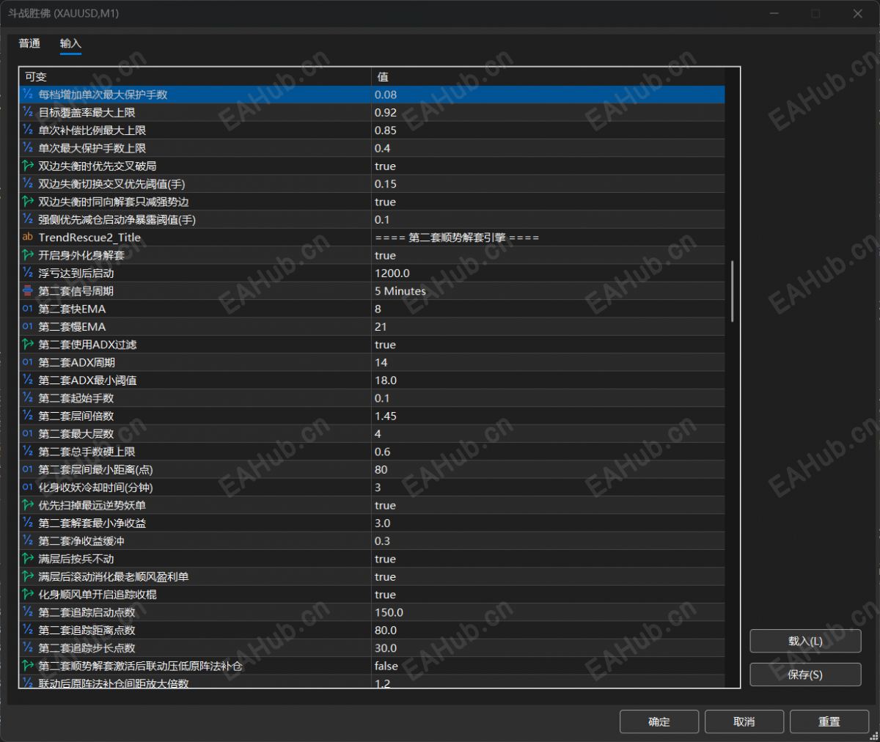Viewport: 880px width, 742px height.
Task: Click the ==== 第二套顺势解套引擎 ==== value
Action: tap(457, 238)
